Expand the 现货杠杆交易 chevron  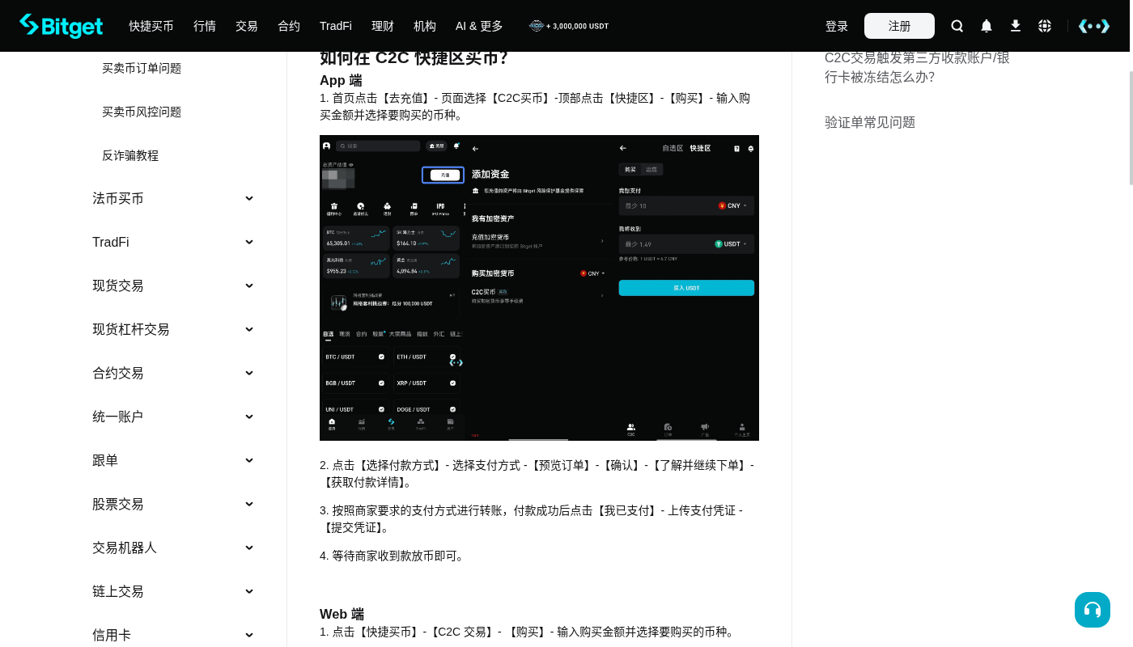[x=249, y=329]
